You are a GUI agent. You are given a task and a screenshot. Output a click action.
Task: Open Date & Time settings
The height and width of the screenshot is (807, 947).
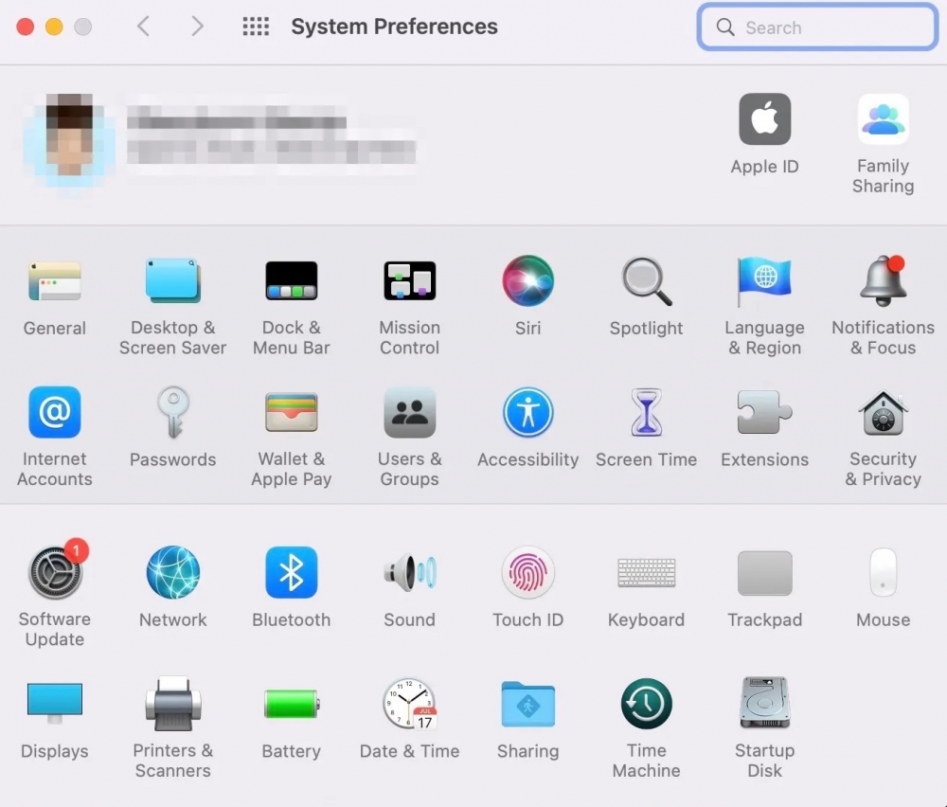(409, 704)
